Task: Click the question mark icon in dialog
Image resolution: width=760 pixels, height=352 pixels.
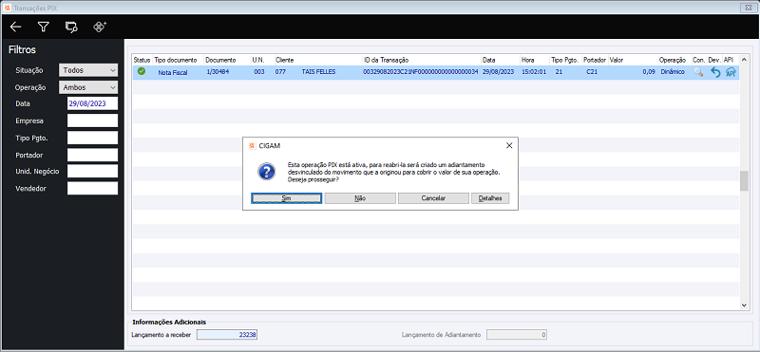Action: [267, 172]
